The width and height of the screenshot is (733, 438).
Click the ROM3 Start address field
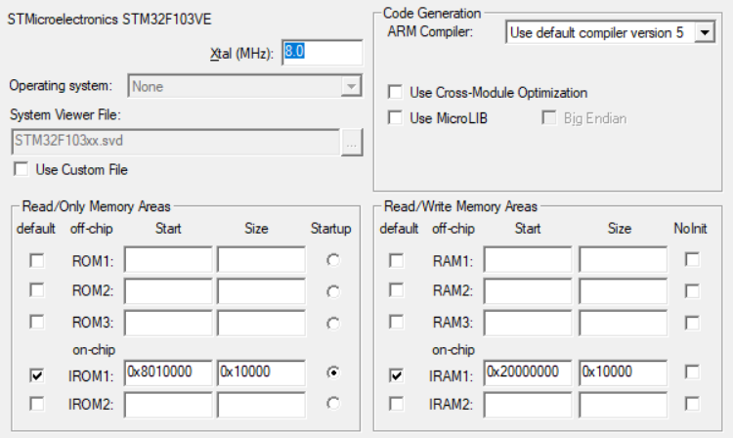pyautogui.click(x=168, y=323)
